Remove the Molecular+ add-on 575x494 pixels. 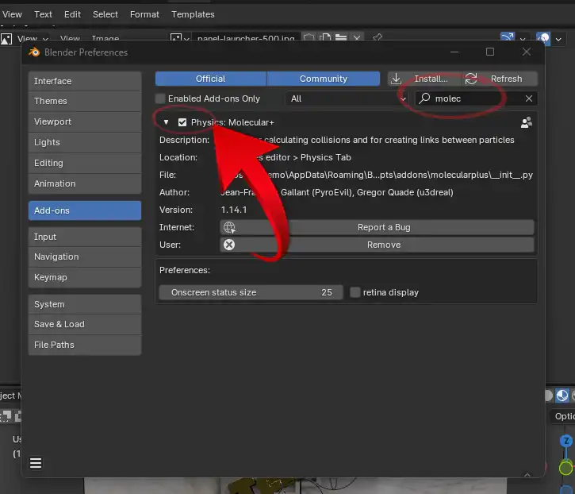(x=377, y=245)
